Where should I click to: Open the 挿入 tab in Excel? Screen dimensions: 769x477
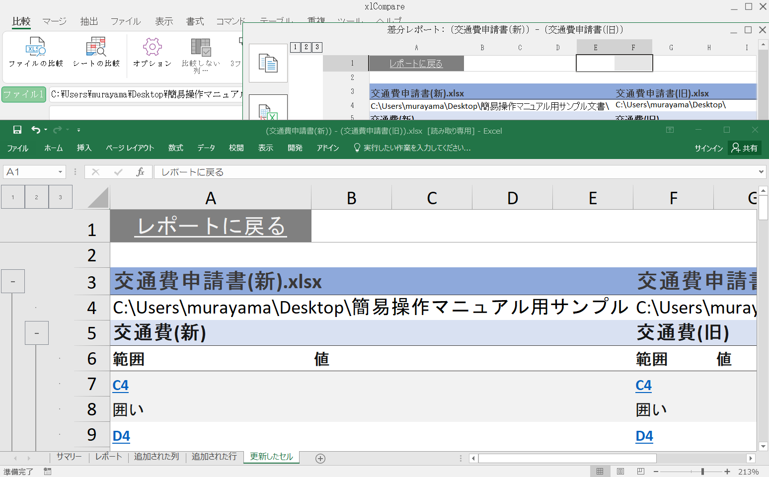tap(84, 148)
